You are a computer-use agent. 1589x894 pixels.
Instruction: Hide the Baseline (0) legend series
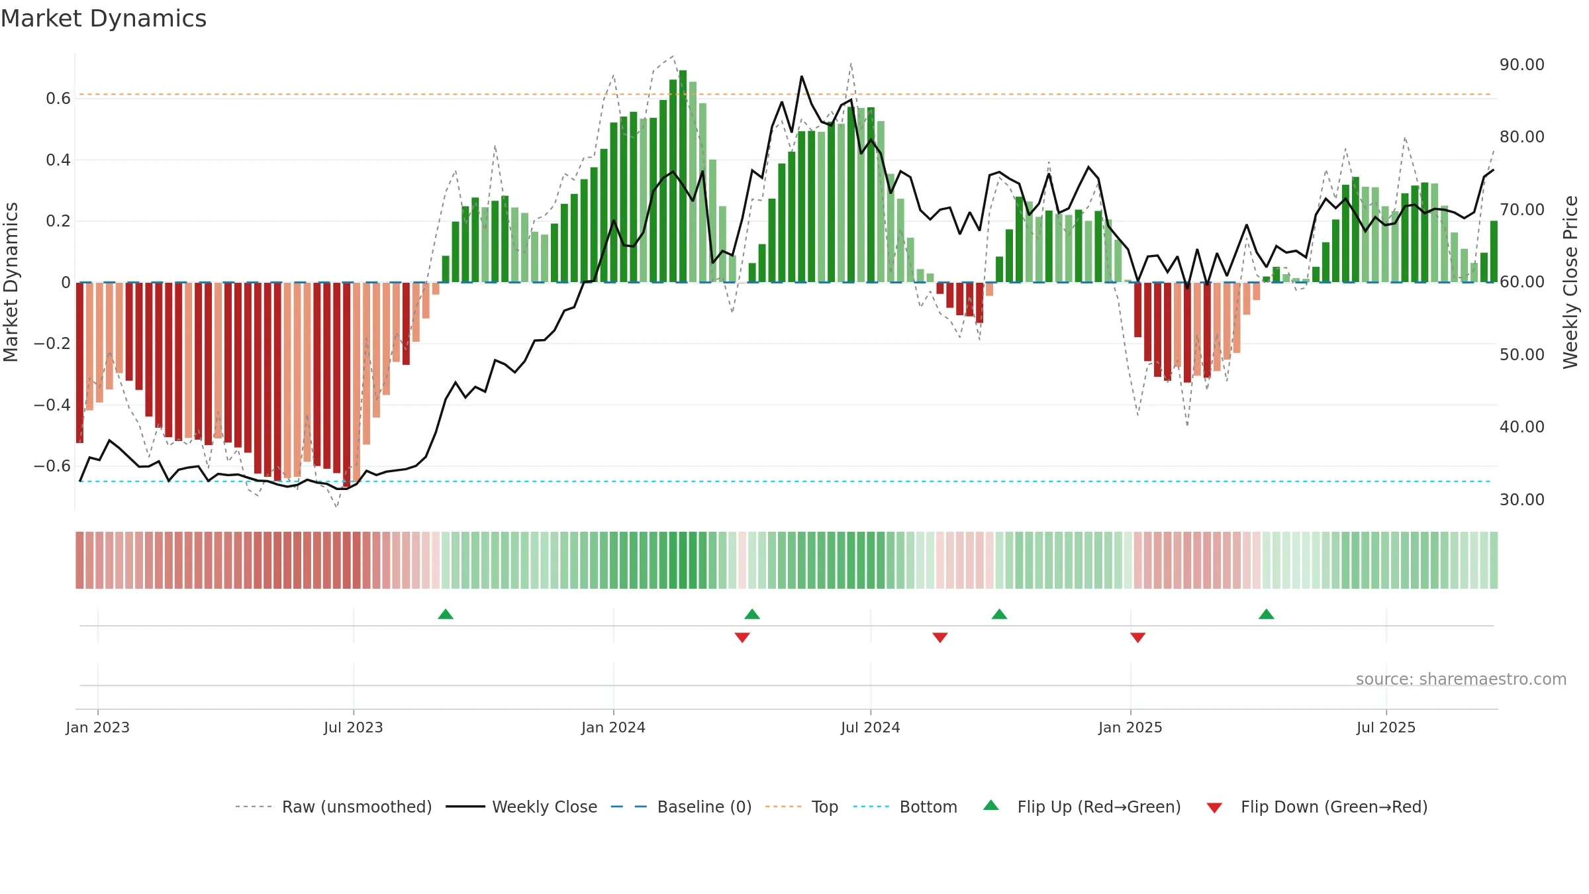(681, 807)
